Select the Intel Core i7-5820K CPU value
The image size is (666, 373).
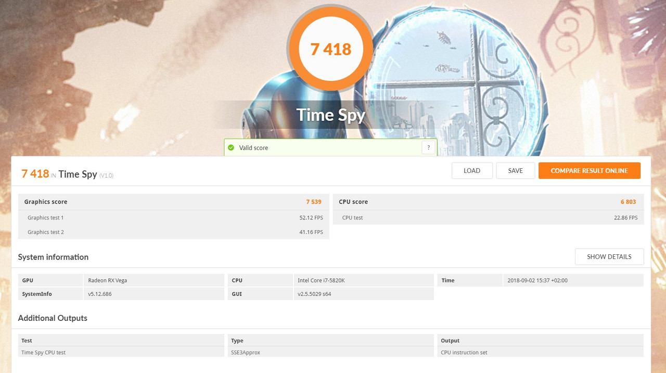point(321,280)
